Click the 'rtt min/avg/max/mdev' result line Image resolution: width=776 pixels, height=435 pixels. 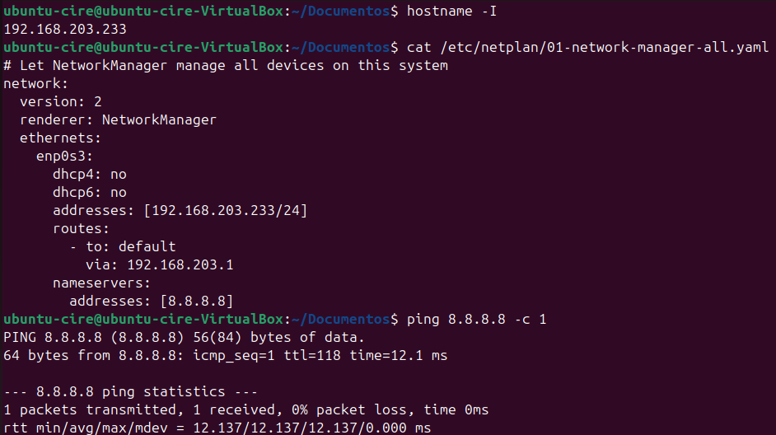(217, 428)
